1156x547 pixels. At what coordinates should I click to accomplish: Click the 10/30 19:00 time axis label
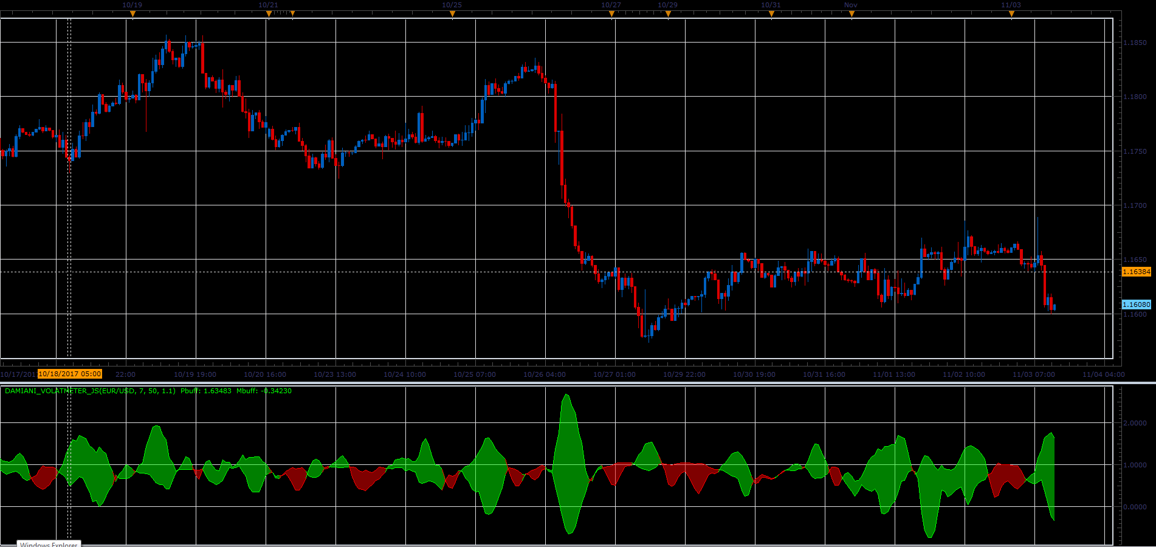[754, 374]
